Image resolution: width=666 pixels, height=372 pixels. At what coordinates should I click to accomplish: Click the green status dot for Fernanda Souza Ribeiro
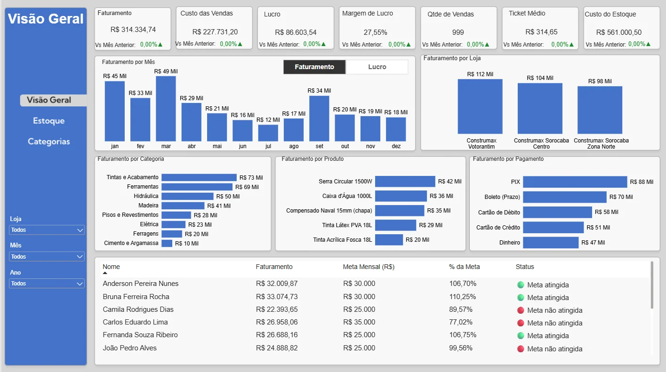521,336
